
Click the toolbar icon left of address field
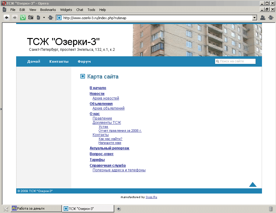coord(51,18)
